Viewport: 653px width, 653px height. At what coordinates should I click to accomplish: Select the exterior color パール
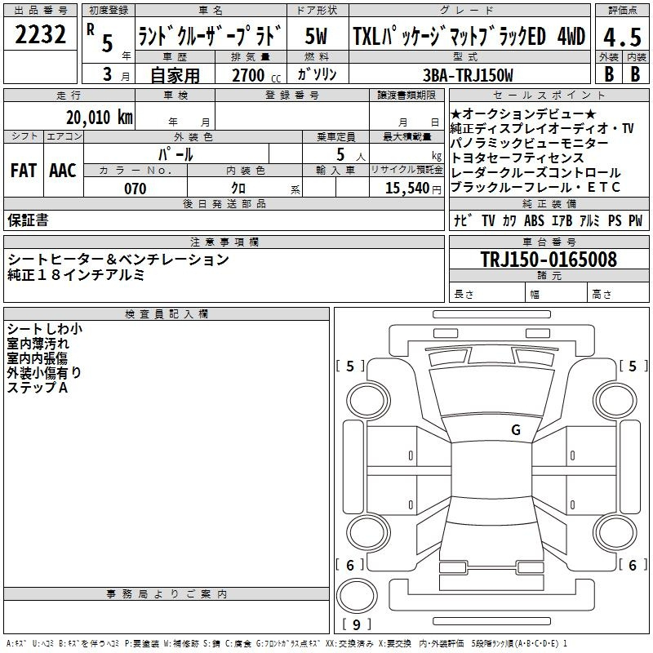point(175,154)
